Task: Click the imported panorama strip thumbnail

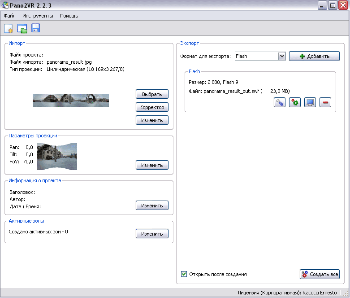Action: click(71, 101)
